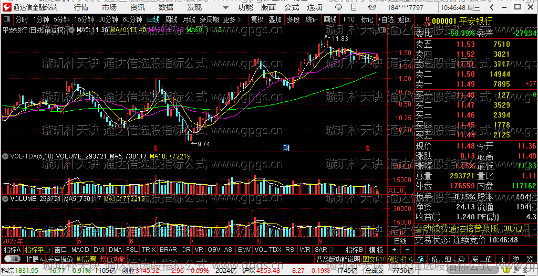
Task: Switch to 周线 weekly chart
Action: 171,19
